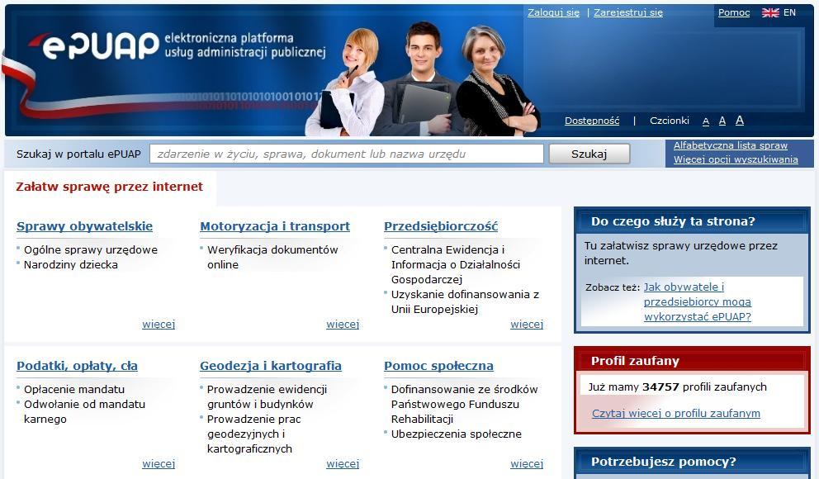Click więcej under Geodezja i kartografia
819x479 pixels.
[x=343, y=463]
